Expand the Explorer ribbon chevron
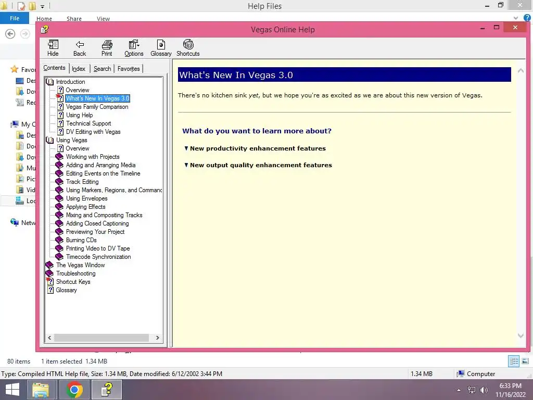The image size is (533, 400). (x=516, y=18)
